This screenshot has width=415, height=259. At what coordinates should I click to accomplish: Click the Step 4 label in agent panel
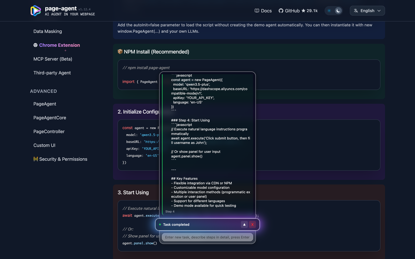[x=170, y=211]
